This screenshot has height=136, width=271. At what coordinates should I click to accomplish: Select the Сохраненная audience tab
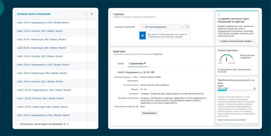tap(138, 64)
